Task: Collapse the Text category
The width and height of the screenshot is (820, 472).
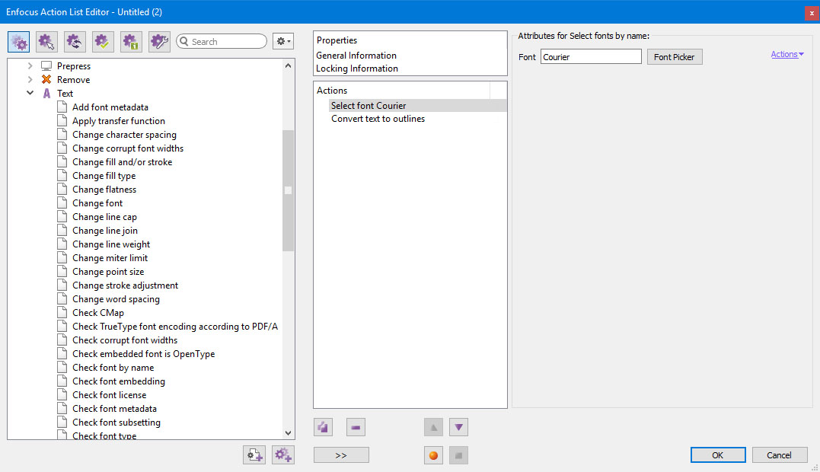Action: (x=30, y=93)
